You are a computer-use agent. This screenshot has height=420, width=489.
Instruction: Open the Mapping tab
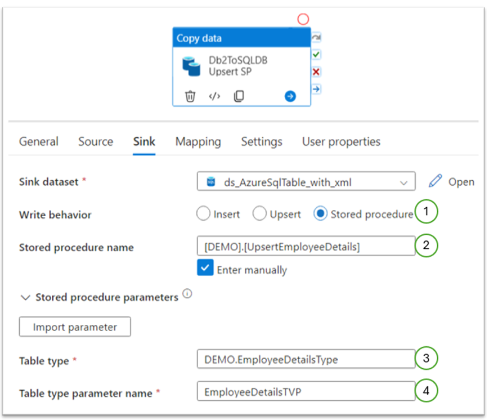coord(198,142)
